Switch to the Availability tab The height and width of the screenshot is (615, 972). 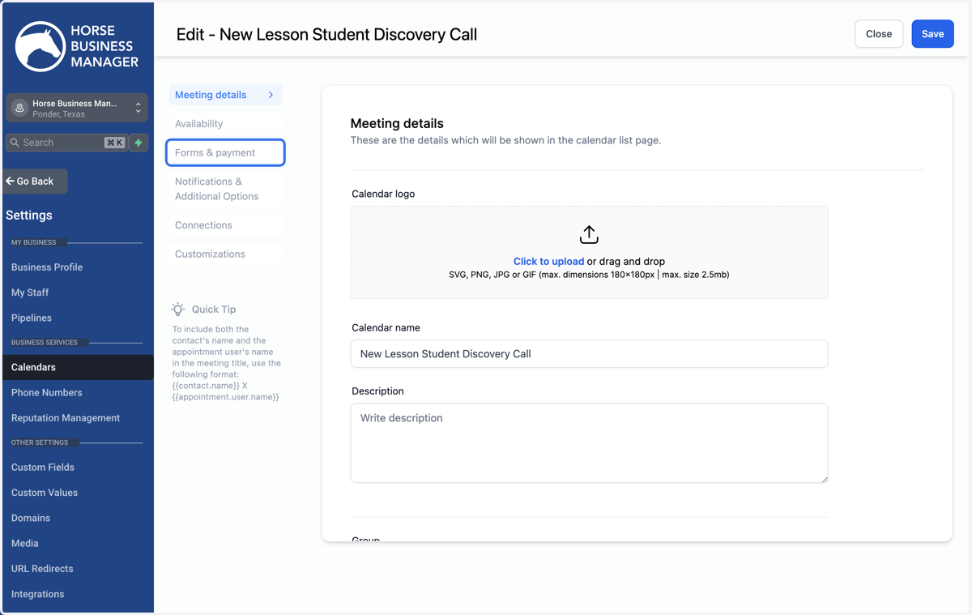(x=225, y=124)
